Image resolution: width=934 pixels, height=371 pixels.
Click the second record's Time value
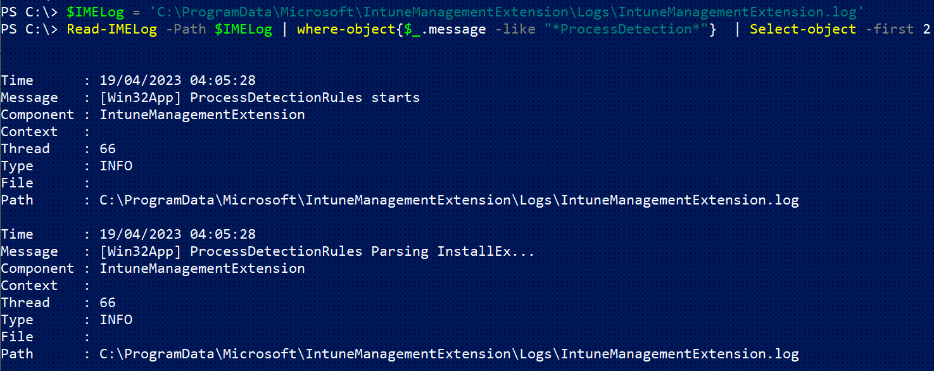click(177, 234)
